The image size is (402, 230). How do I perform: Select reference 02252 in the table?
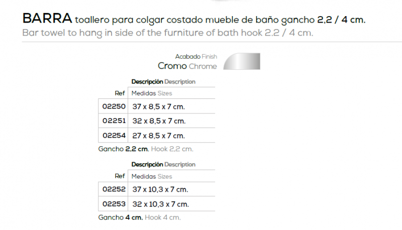(114, 189)
